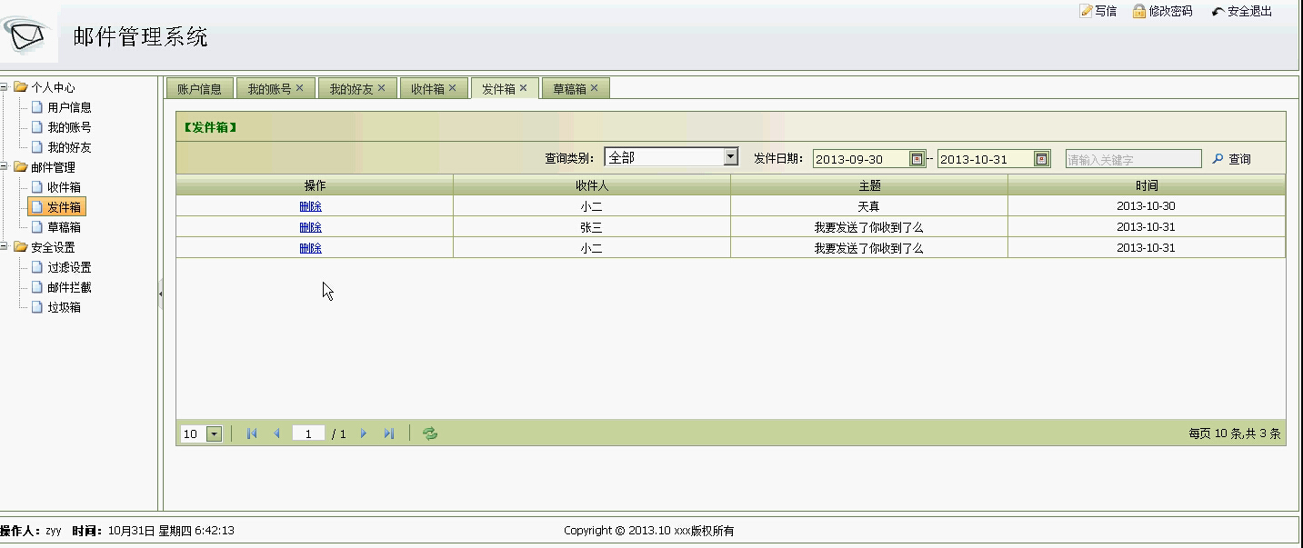
Task: Open 我的账号 in sidebar tree
Action: tap(69, 127)
